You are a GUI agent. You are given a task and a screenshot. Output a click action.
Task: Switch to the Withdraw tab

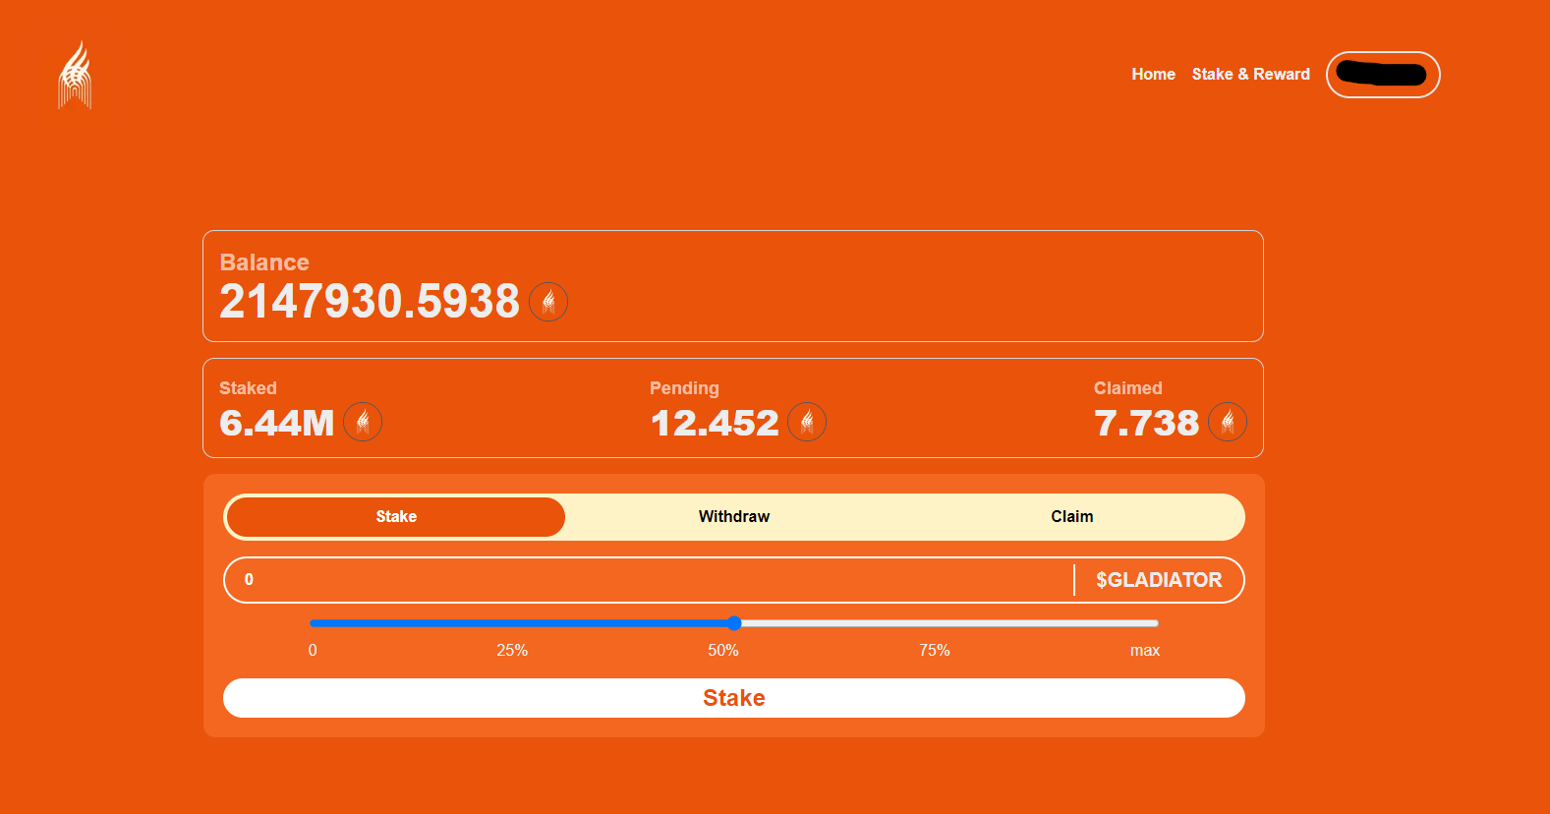tap(733, 517)
